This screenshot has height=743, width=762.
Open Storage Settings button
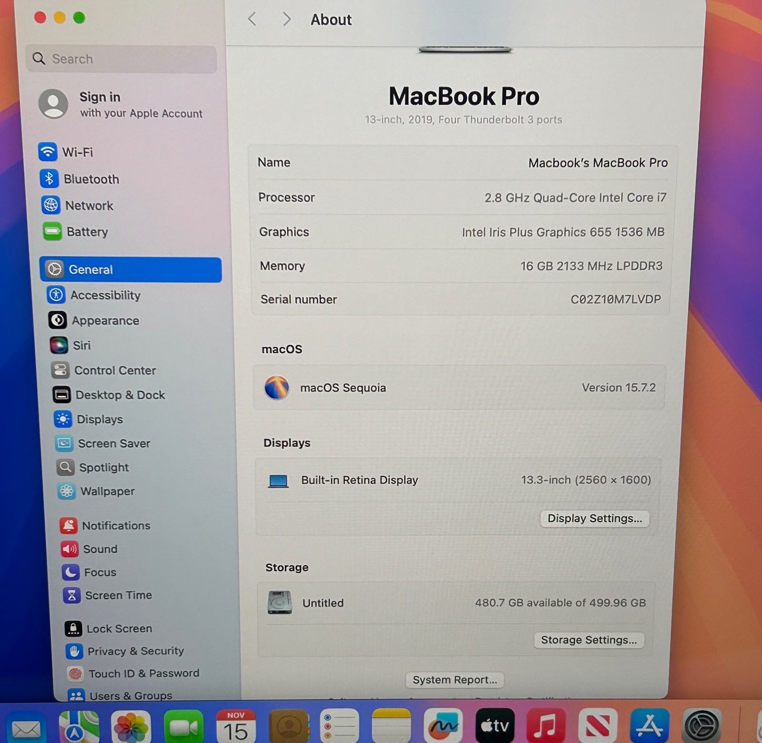point(589,640)
